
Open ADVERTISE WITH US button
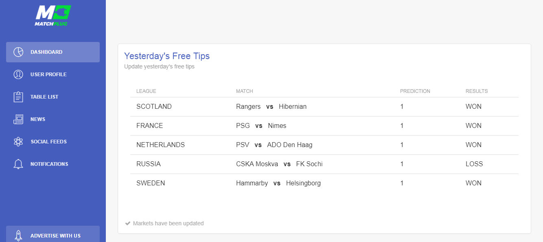pyautogui.click(x=53, y=234)
